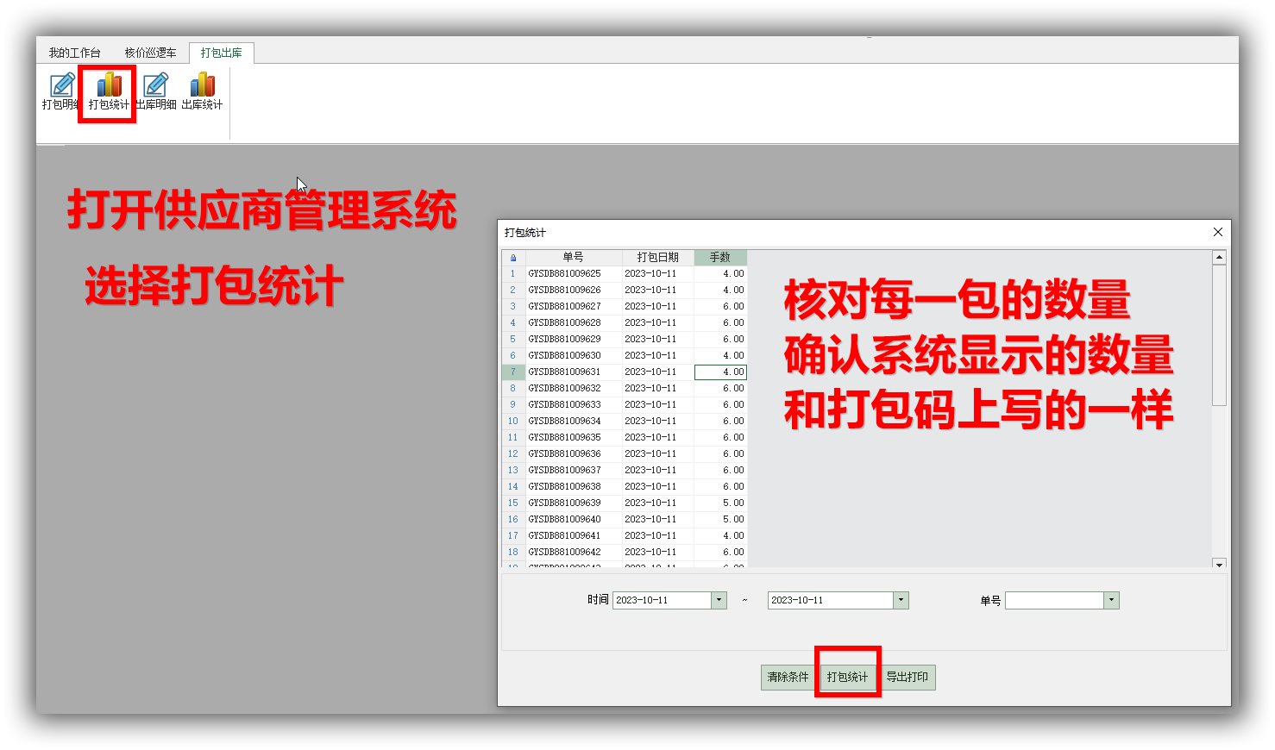Close the 打包统计 dialog window
Viewport: 1275px width, 750px height.
[x=1217, y=232]
